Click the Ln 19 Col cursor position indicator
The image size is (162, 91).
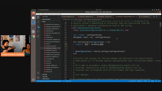coord(132,81)
